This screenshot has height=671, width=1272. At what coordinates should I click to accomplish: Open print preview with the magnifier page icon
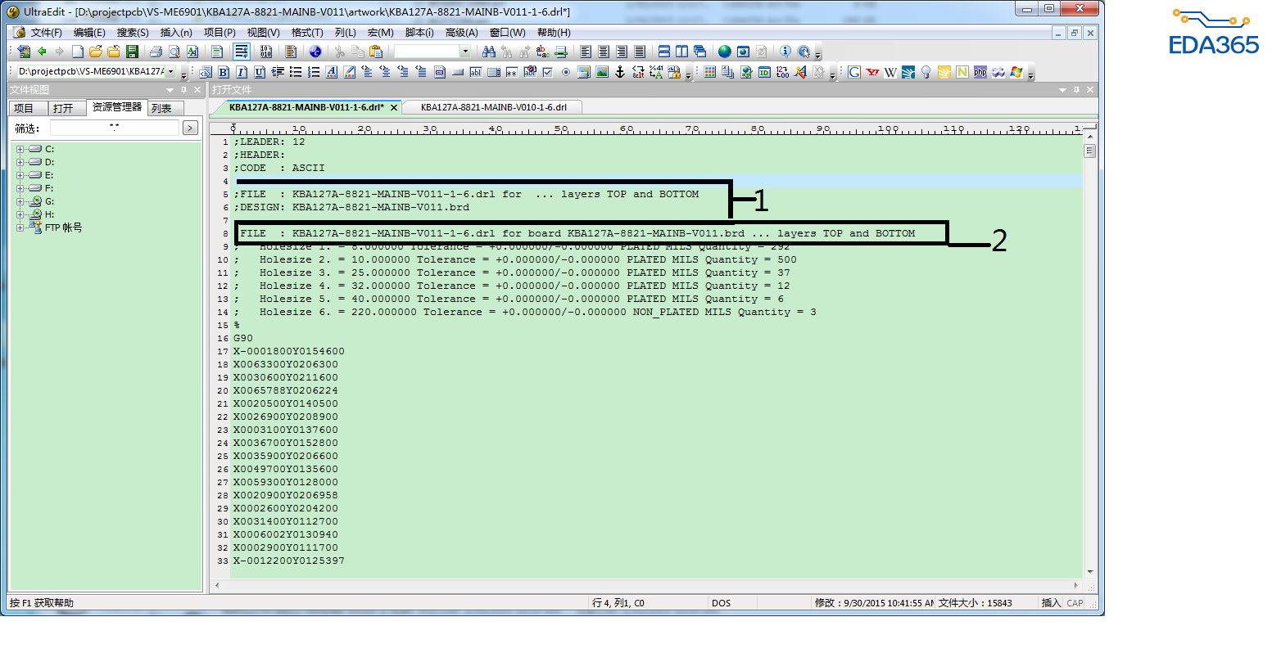[x=174, y=52]
